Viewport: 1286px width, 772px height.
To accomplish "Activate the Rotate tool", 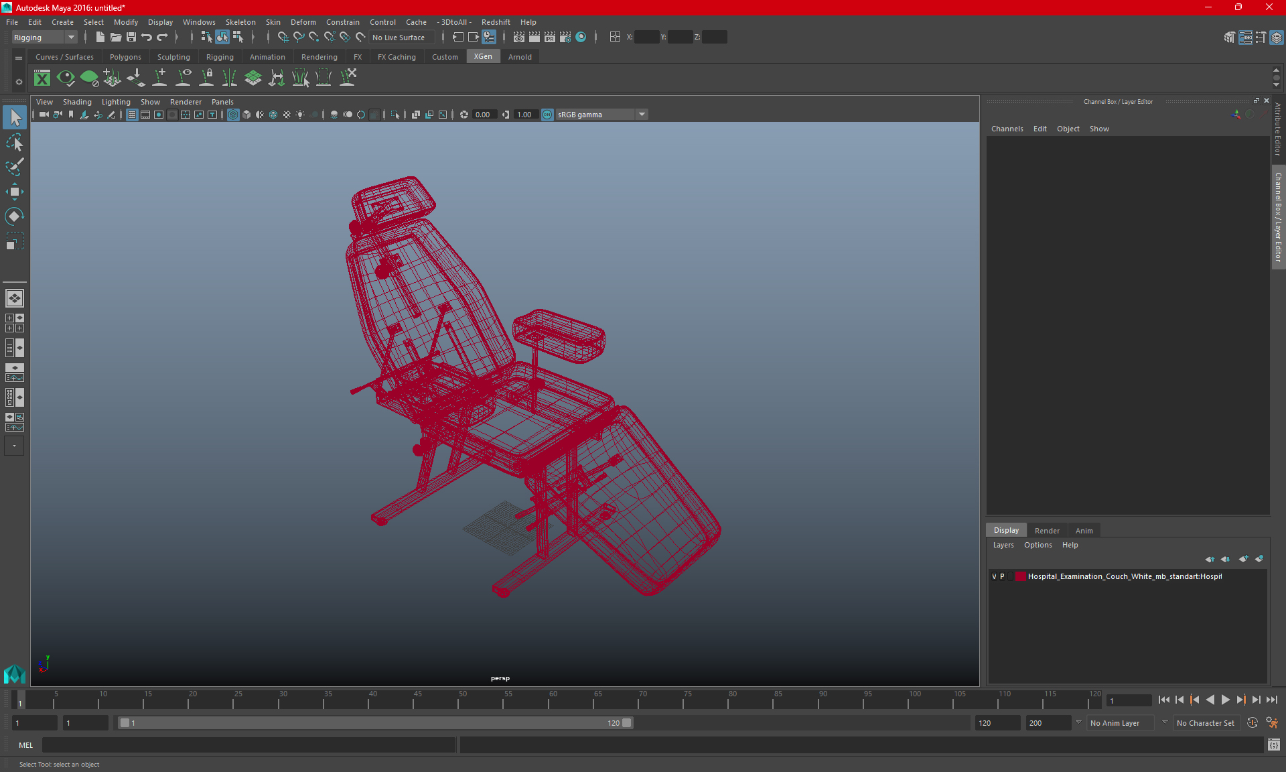I will (x=15, y=216).
